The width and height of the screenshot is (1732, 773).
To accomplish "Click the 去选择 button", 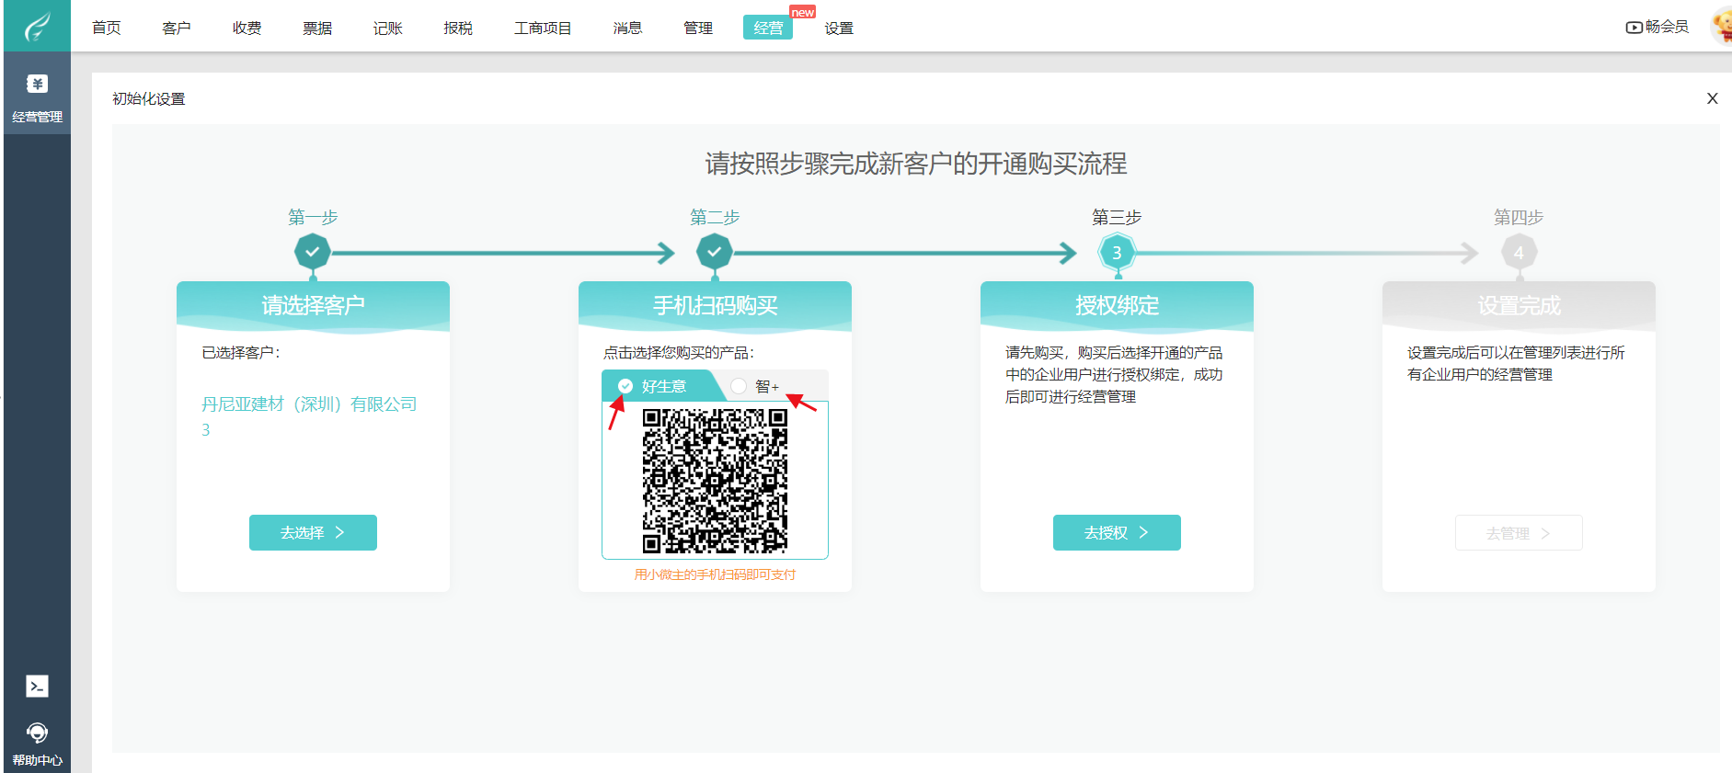I will (313, 532).
